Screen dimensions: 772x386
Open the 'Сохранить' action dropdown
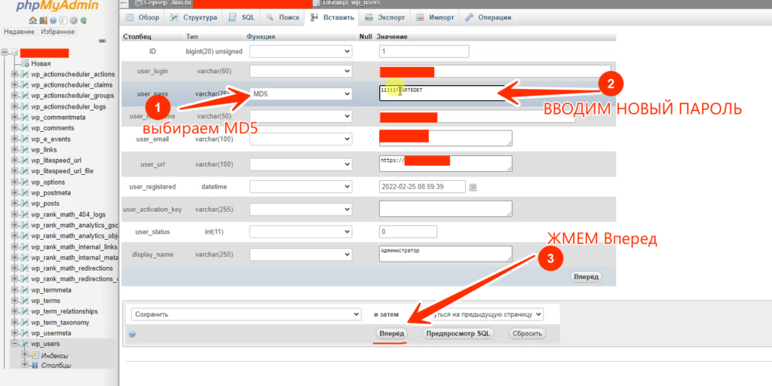point(246,314)
